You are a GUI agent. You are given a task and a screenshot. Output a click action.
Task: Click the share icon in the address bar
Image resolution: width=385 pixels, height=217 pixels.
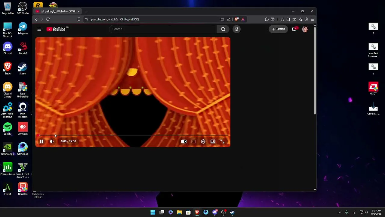[229, 19]
